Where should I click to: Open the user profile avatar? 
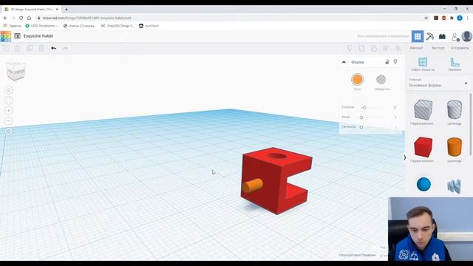pyautogui.click(x=467, y=36)
